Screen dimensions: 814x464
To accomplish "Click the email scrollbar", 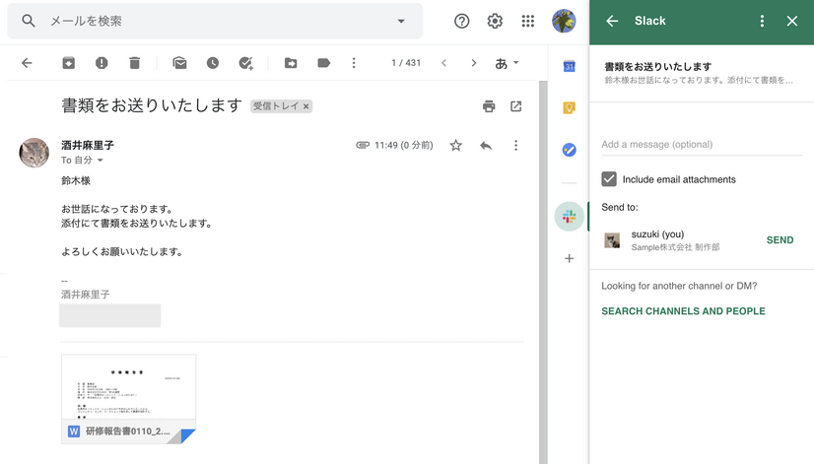I will pos(543,272).
